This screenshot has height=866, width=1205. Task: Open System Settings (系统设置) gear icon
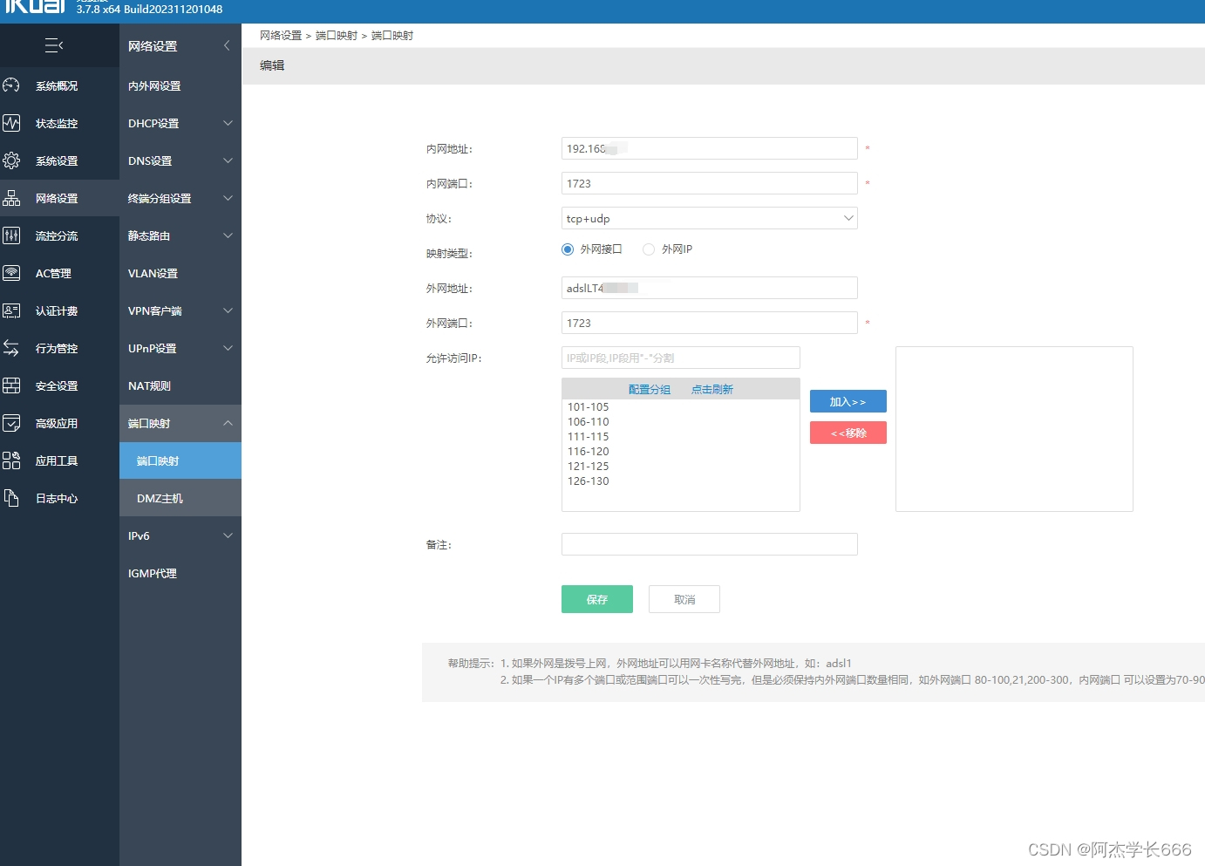pyautogui.click(x=11, y=160)
